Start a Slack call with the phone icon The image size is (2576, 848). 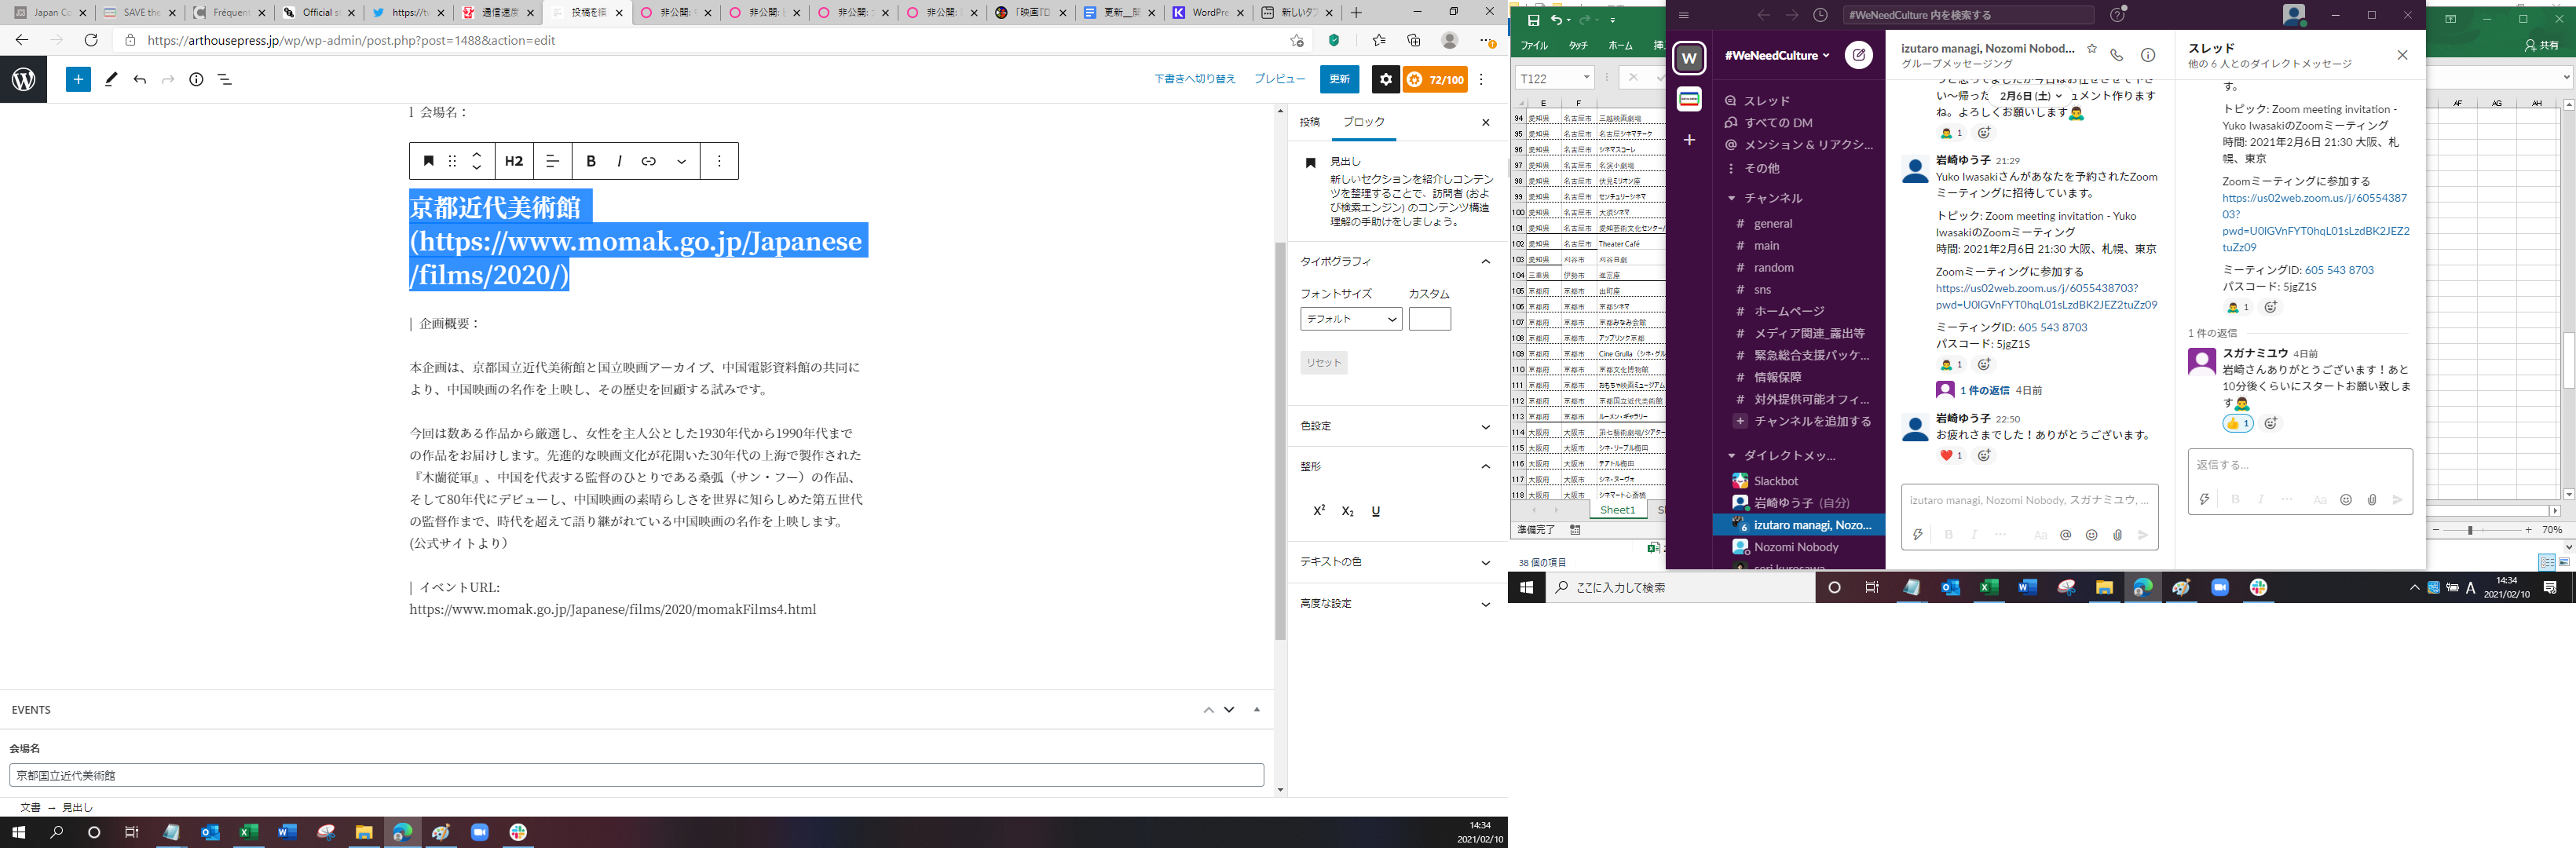coord(2116,55)
